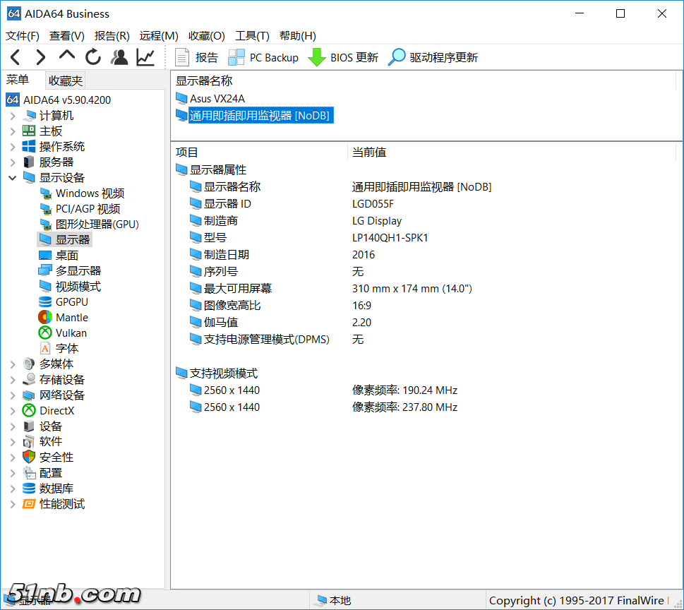This screenshot has width=684, height=610.
Task: Select Asus VX24A monitor in list
Action: (217, 99)
